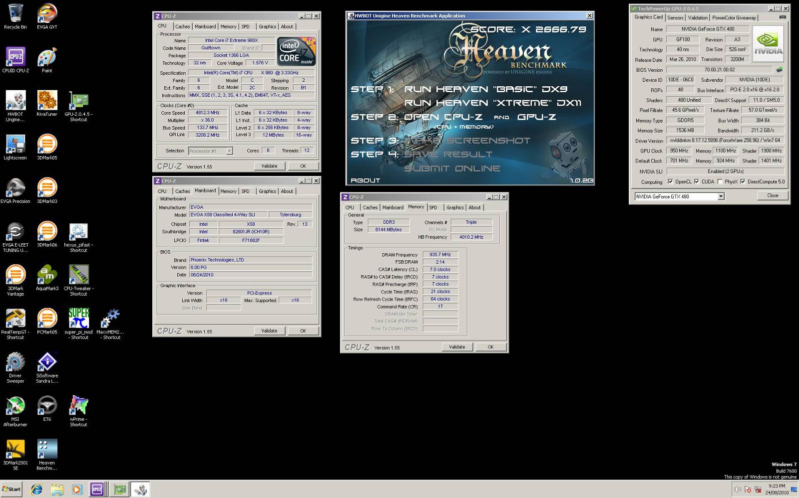Viewport: 799px width, 498px height.
Task: Launch 3DMark Vantage desktop icon
Action: (15, 280)
